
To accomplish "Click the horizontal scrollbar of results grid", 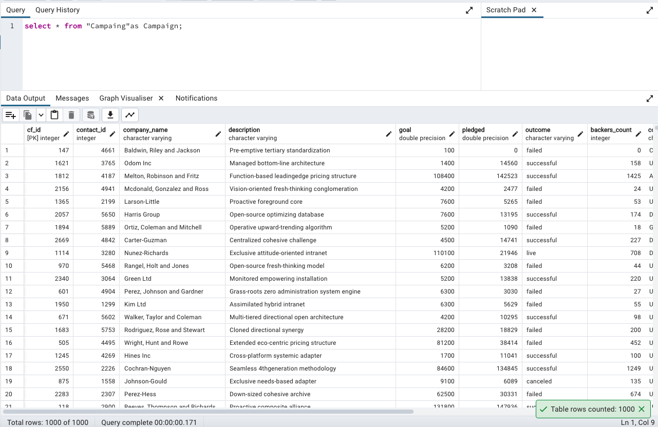I will pyautogui.click(x=208, y=411).
